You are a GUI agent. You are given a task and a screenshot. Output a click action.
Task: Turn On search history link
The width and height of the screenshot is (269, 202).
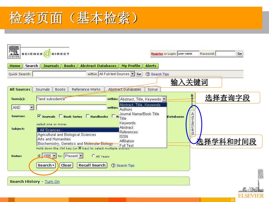(x=52, y=181)
